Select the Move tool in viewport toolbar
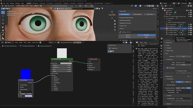This screenshot has width=193, height=108. 3,20
